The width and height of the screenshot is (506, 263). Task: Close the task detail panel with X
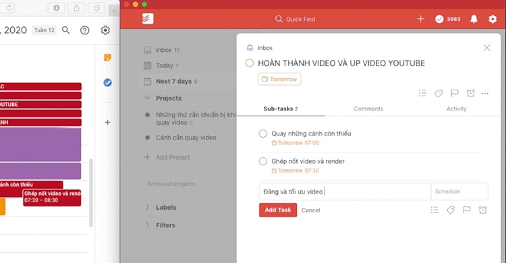486,48
